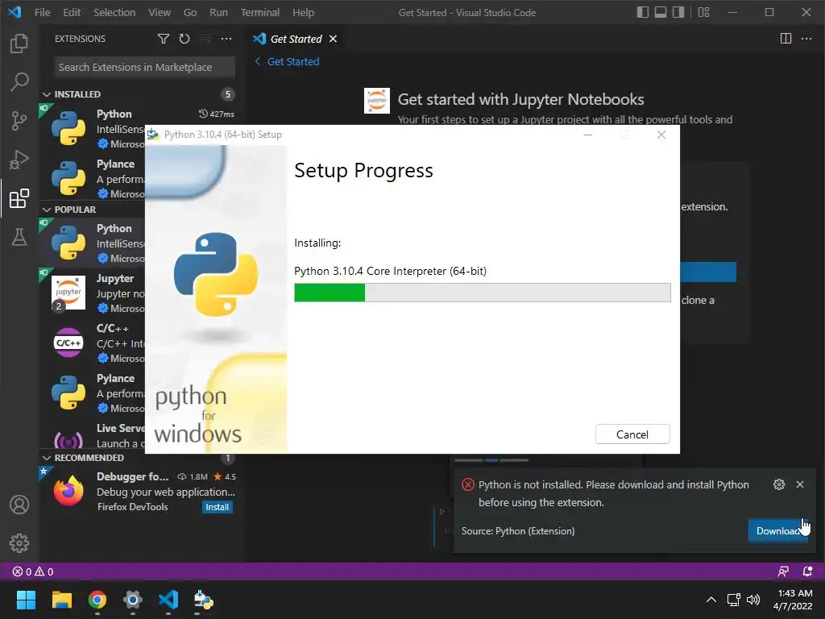Open the Manage gear in activity bar

point(19,542)
